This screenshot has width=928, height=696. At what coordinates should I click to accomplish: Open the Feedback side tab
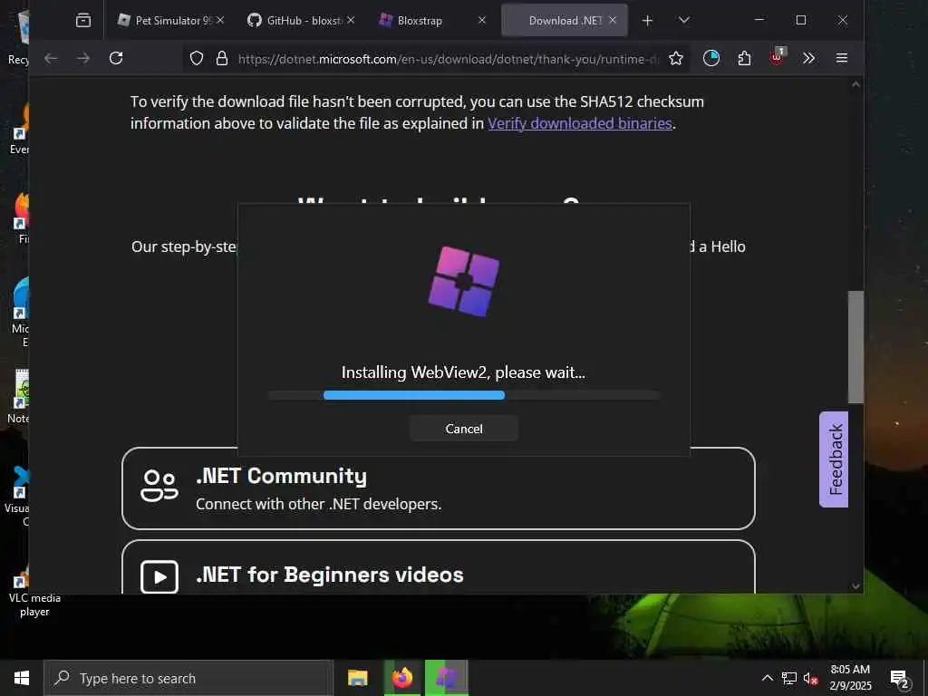[x=834, y=459]
